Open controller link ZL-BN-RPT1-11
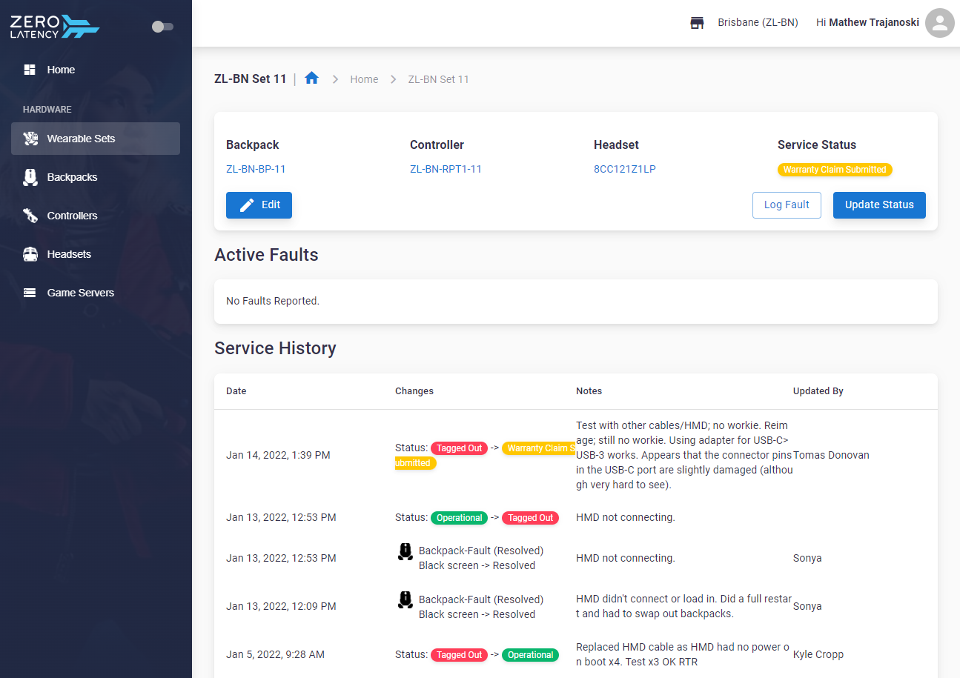The height and width of the screenshot is (678, 960). click(x=446, y=169)
